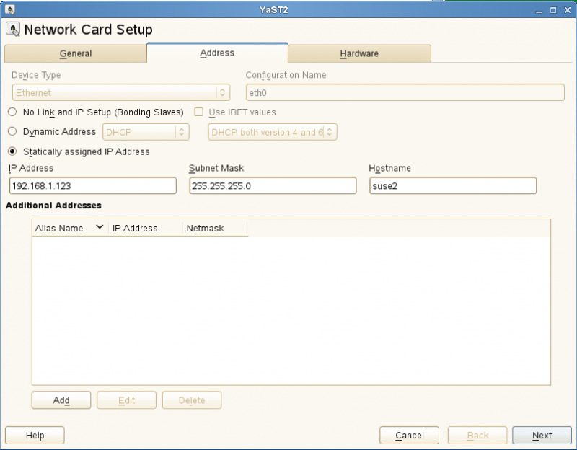This screenshot has width=577, height=450.
Task: Open the DHCP both version 4 and 6 dropdown
Action: point(272,132)
